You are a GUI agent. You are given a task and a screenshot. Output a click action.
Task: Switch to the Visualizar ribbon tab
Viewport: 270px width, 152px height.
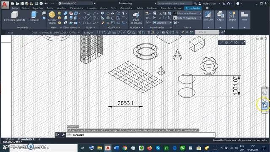pyautogui.click(x=62, y=8)
